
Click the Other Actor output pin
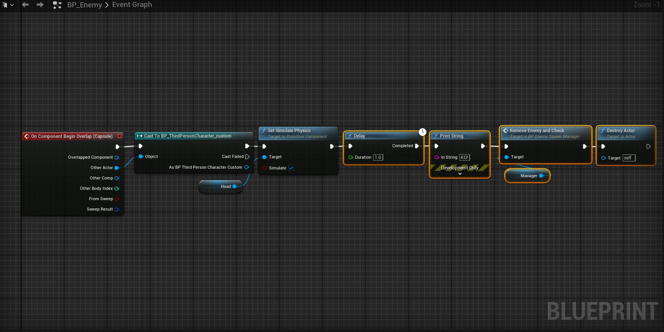click(x=117, y=168)
